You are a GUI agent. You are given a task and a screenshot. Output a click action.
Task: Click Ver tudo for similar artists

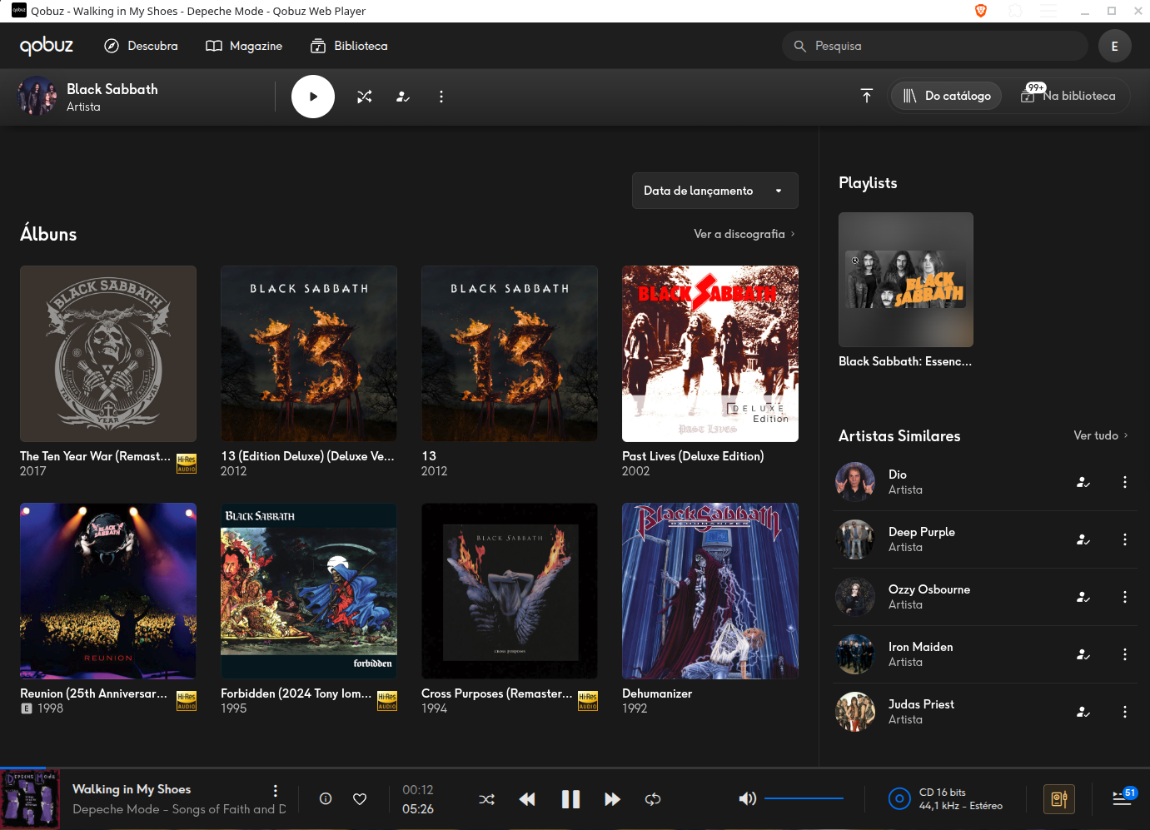tap(1100, 435)
